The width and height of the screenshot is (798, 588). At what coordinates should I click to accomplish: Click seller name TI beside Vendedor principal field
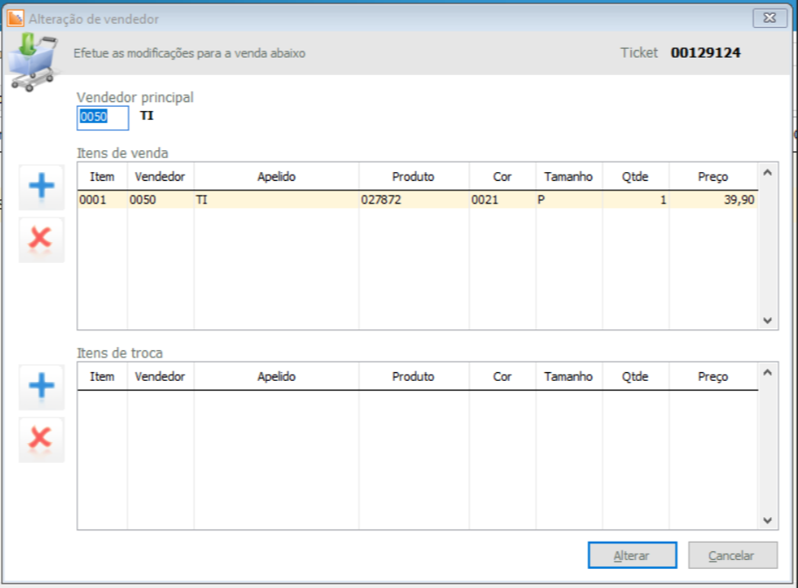[x=147, y=116]
